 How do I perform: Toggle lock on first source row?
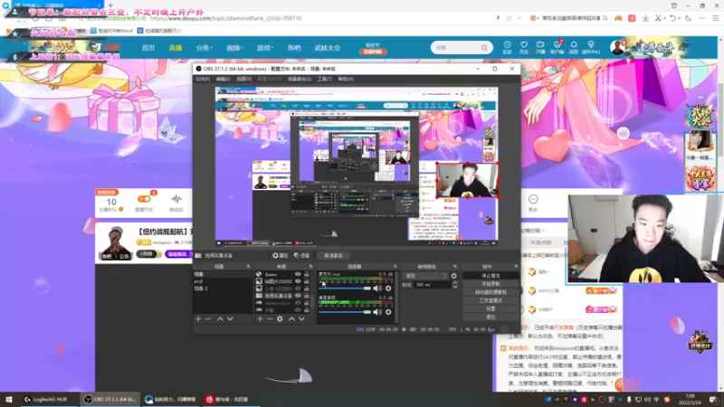click(x=306, y=274)
